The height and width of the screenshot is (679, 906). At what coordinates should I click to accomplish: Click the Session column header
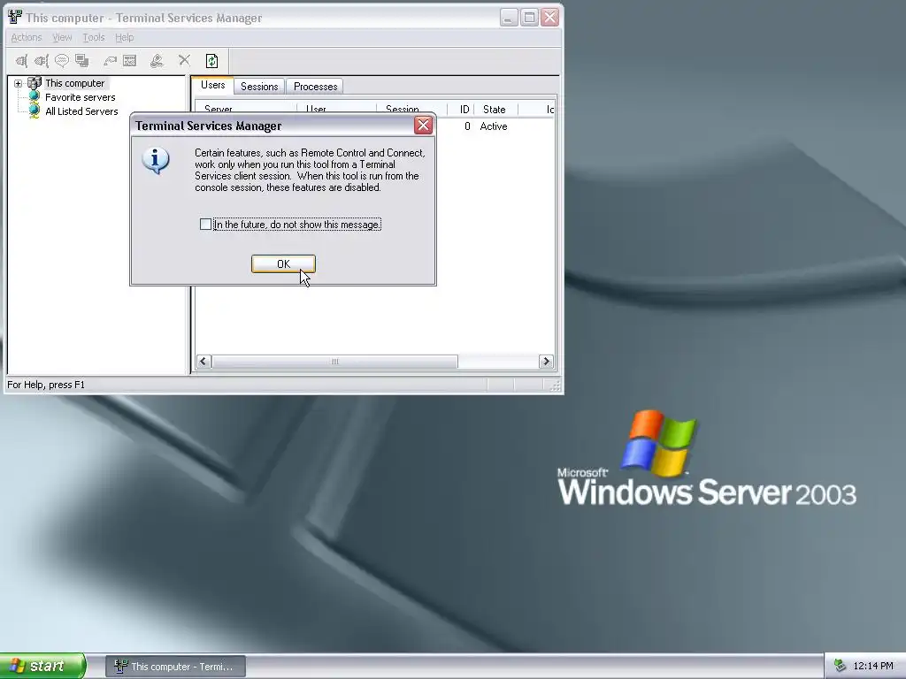(x=412, y=109)
